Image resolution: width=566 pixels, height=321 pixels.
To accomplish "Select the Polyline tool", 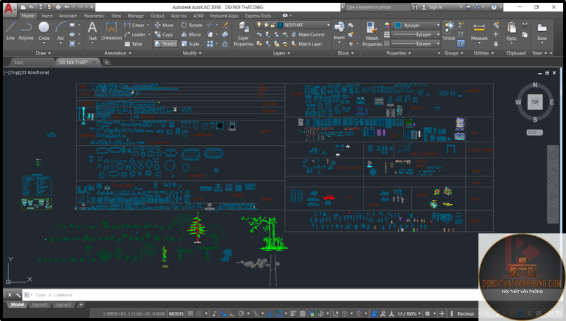I will pyautogui.click(x=26, y=31).
